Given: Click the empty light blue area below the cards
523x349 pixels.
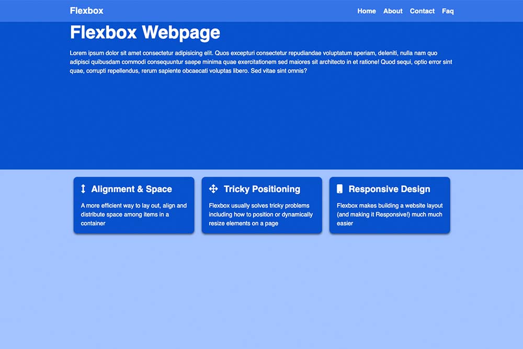Looking at the screenshot, I should tap(261, 293).
